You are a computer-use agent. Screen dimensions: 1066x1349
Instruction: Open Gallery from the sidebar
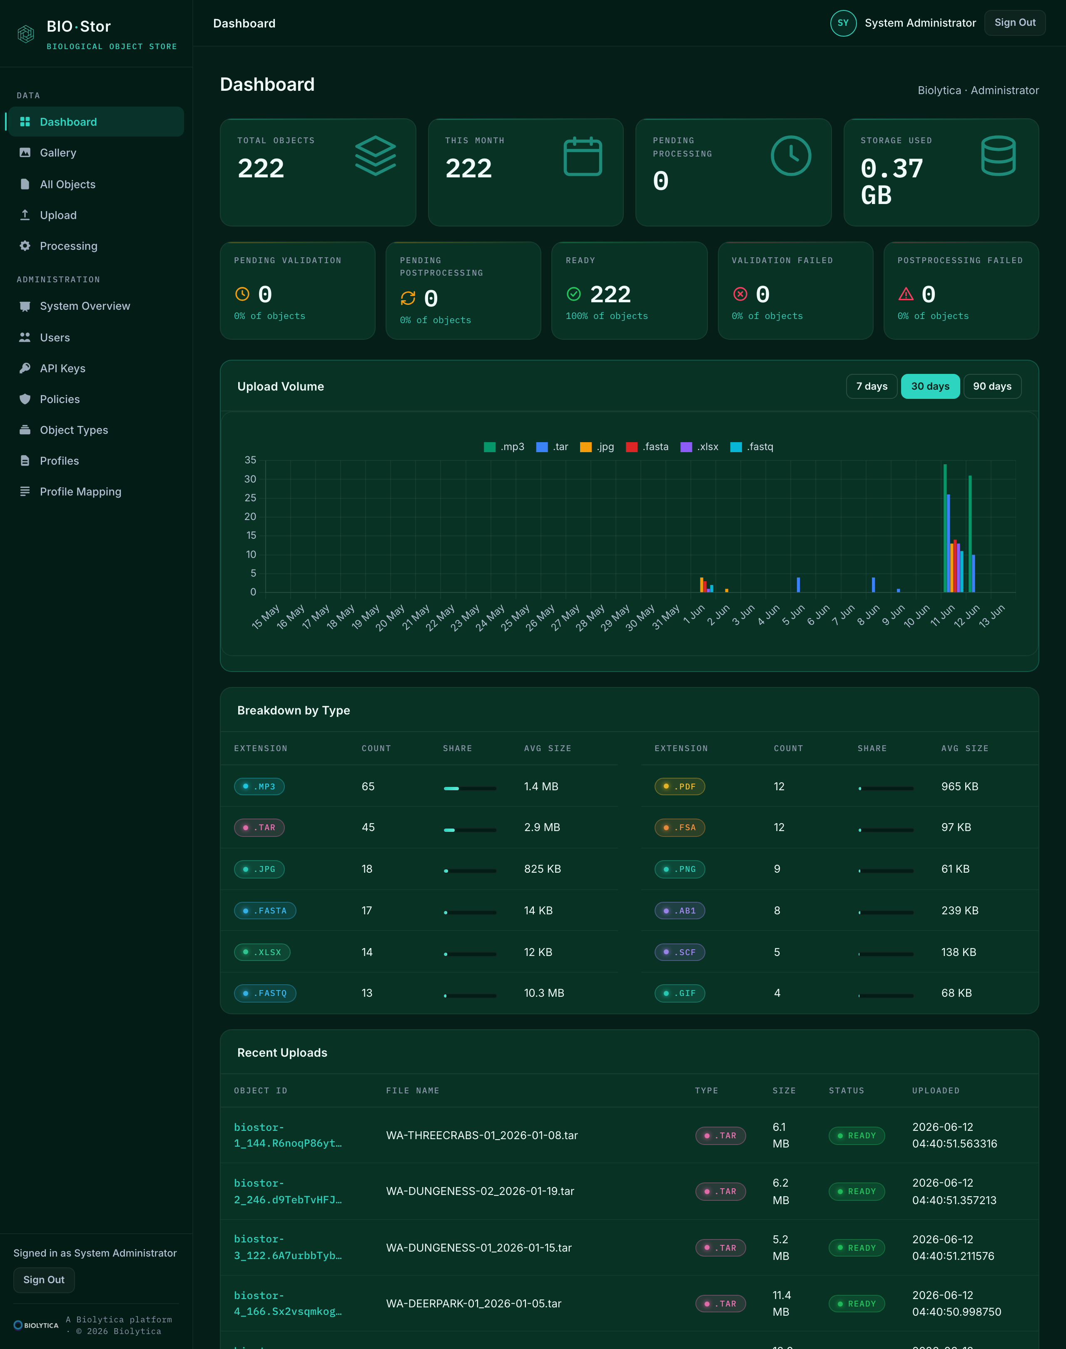coord(95,153)
